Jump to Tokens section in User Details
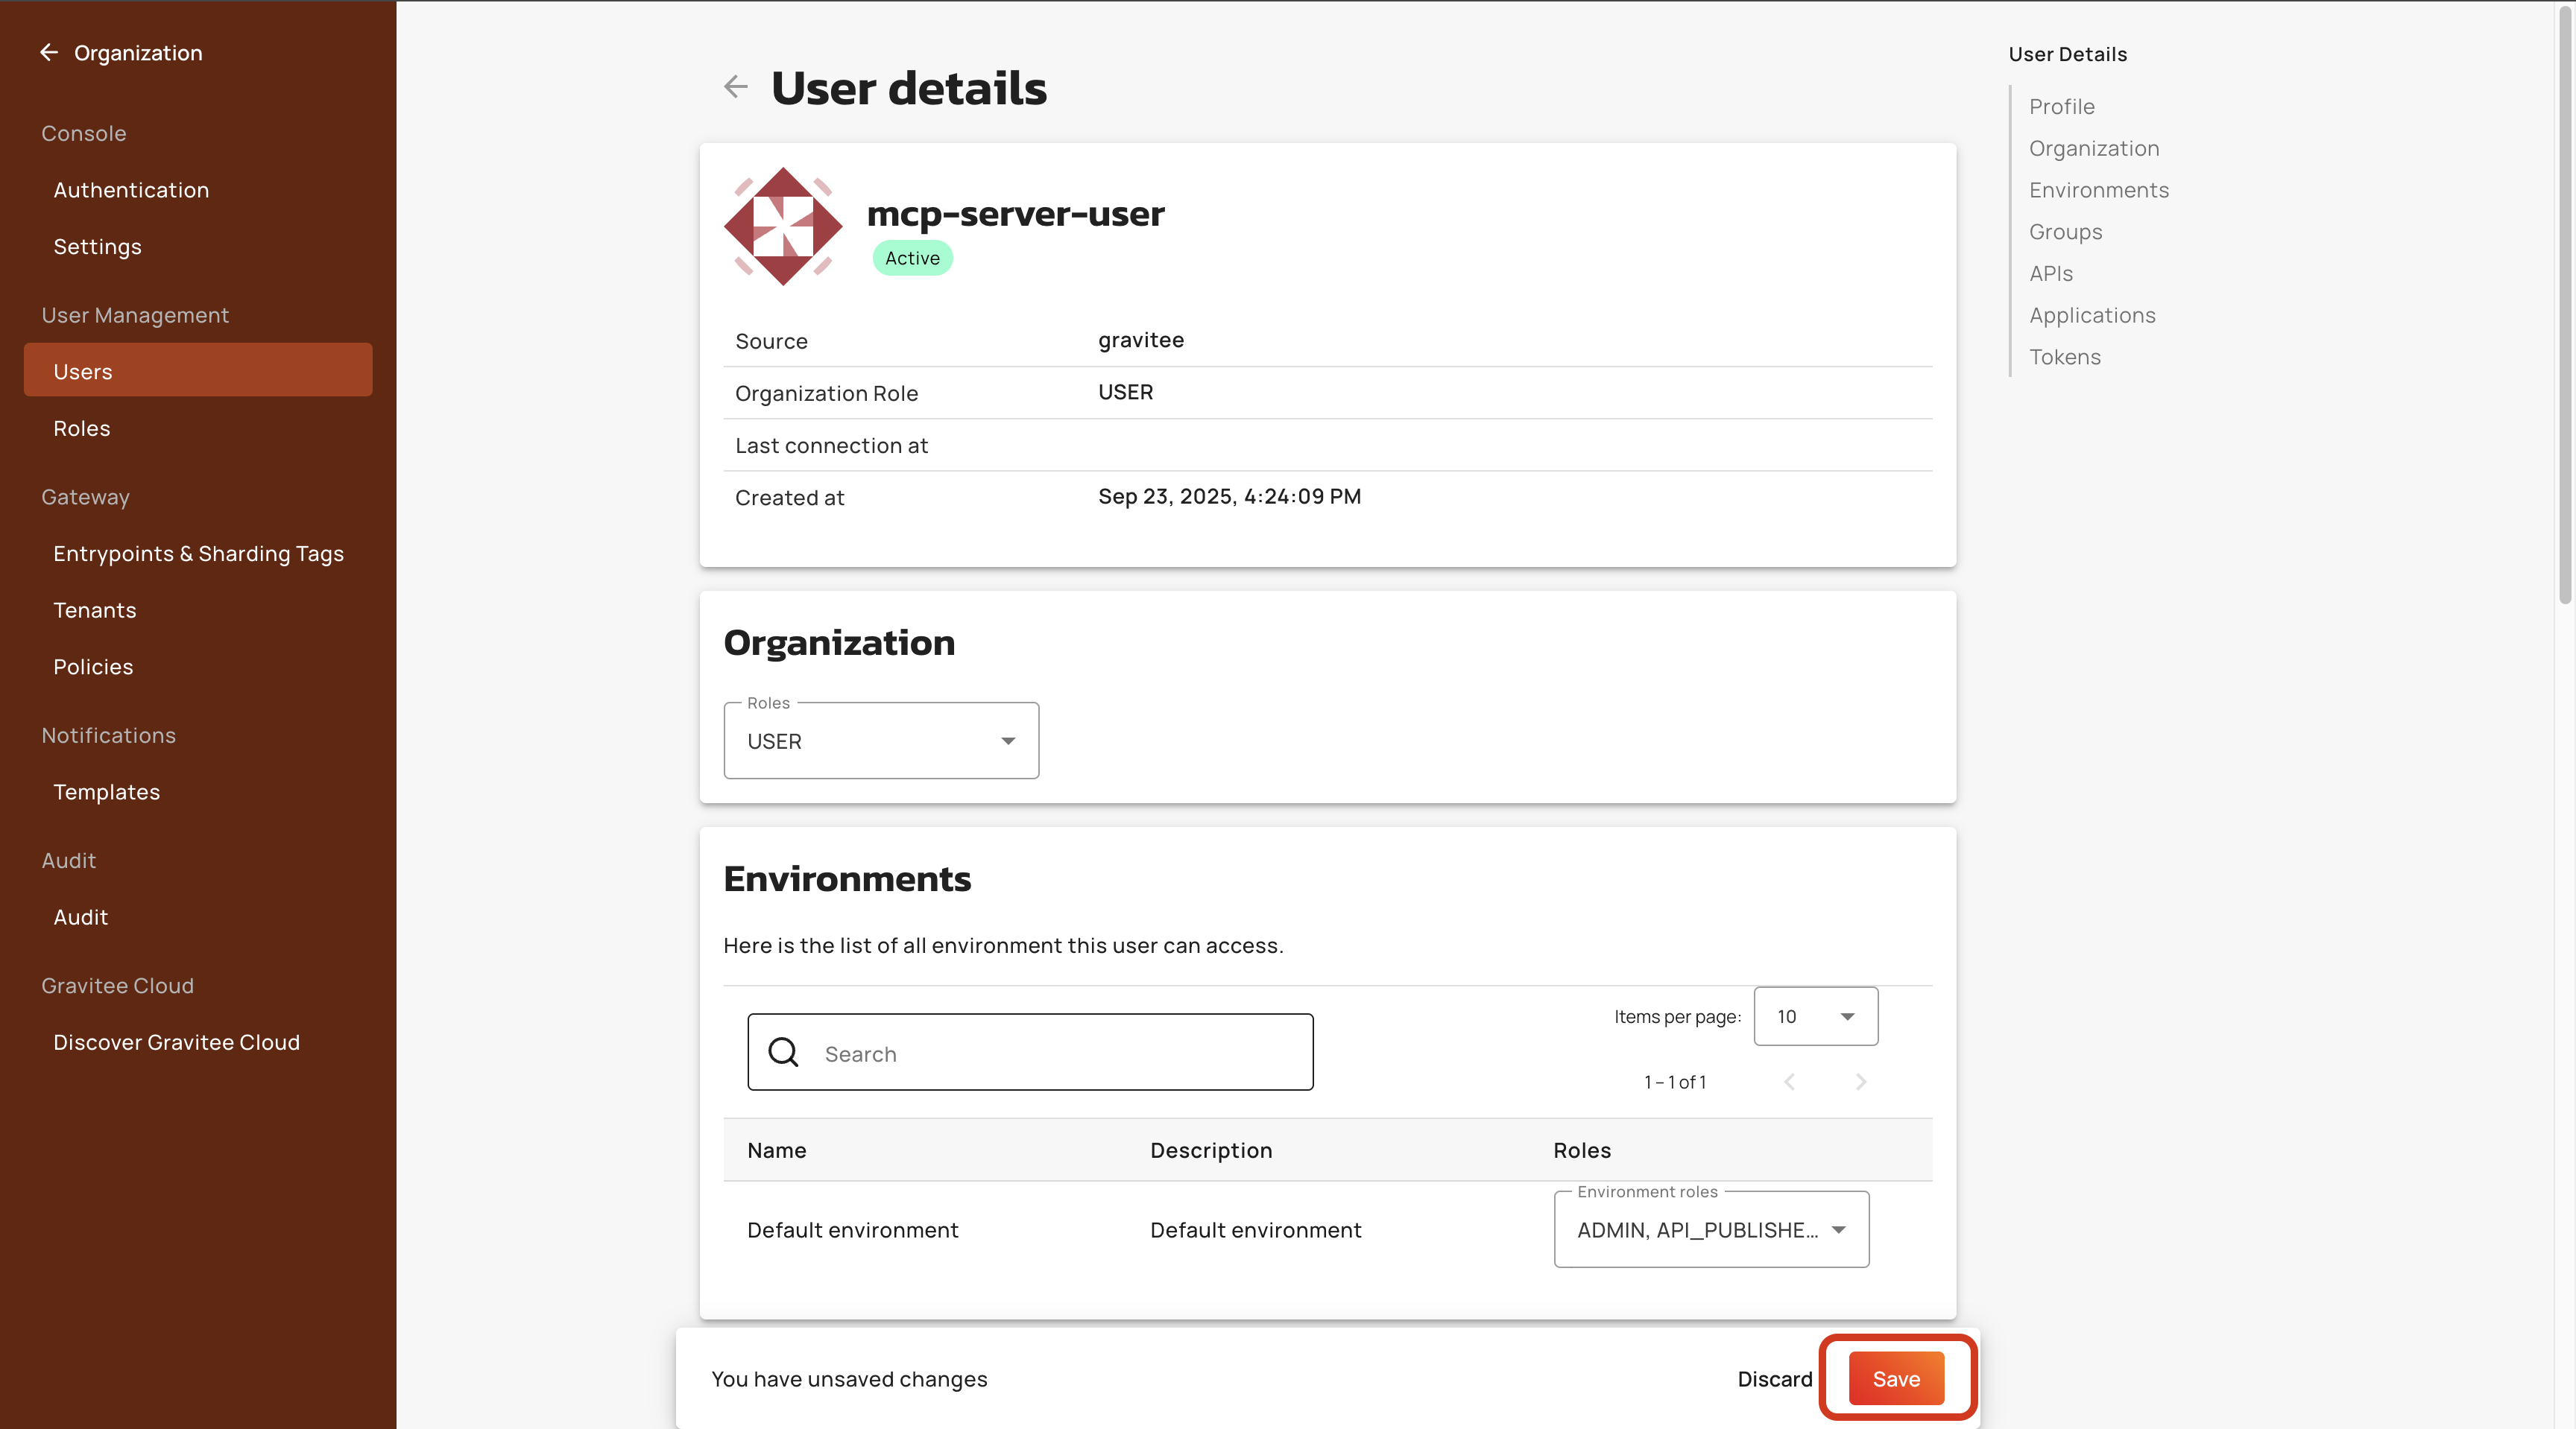 pyautogui.click(x=2064, y=357)
